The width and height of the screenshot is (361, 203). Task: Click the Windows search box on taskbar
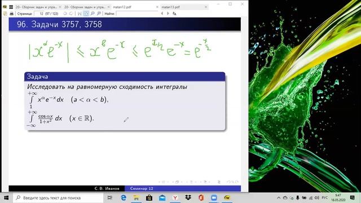pyautogui.click(x=58, y=198)
